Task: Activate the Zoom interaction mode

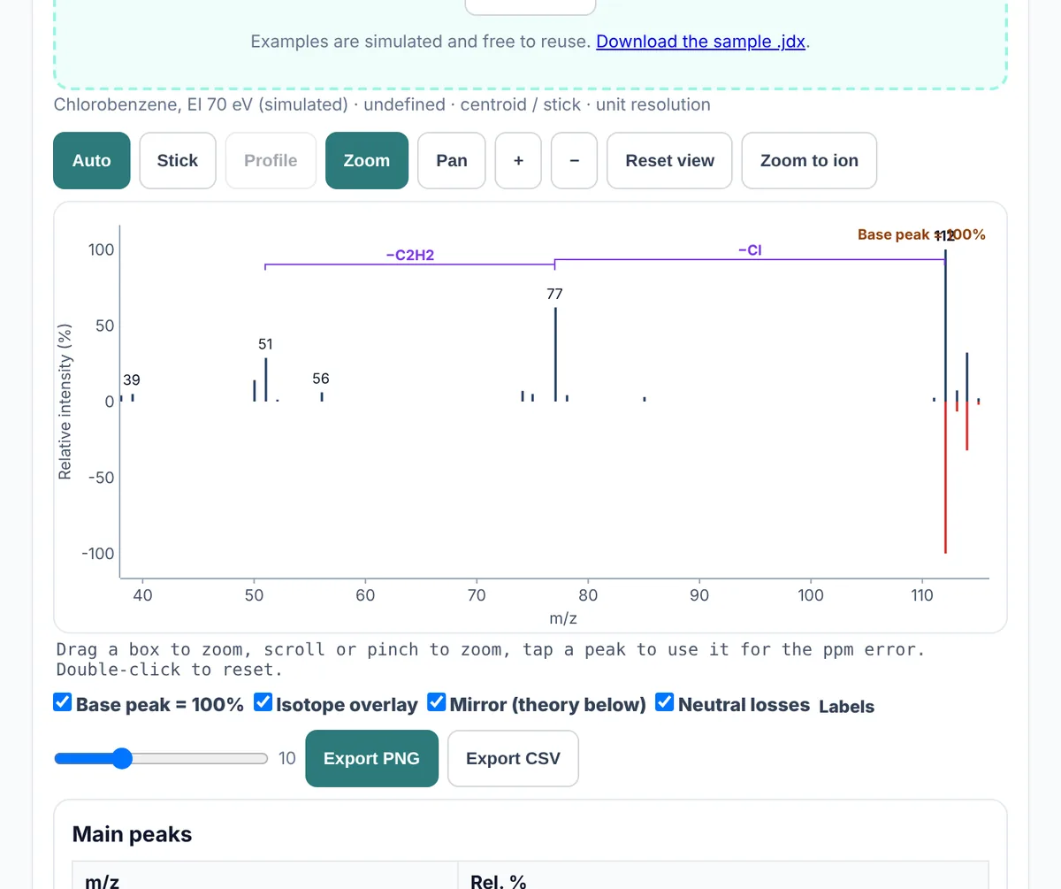Action: click(367, 160)
